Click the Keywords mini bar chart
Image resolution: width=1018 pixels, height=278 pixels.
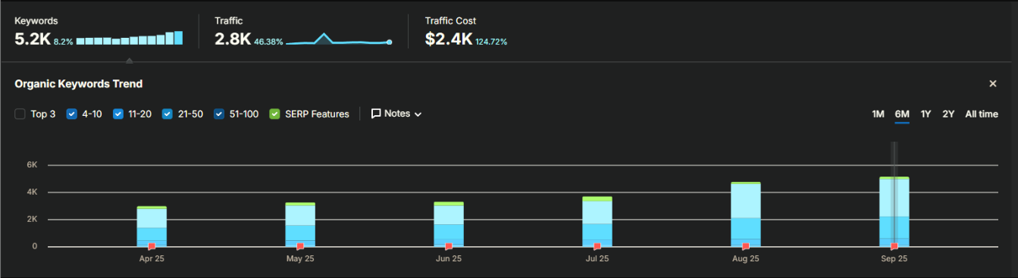tap(130, 38)
